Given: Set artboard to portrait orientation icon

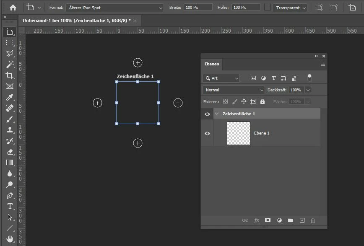Looking at the screenshot, I should point(320,8).
